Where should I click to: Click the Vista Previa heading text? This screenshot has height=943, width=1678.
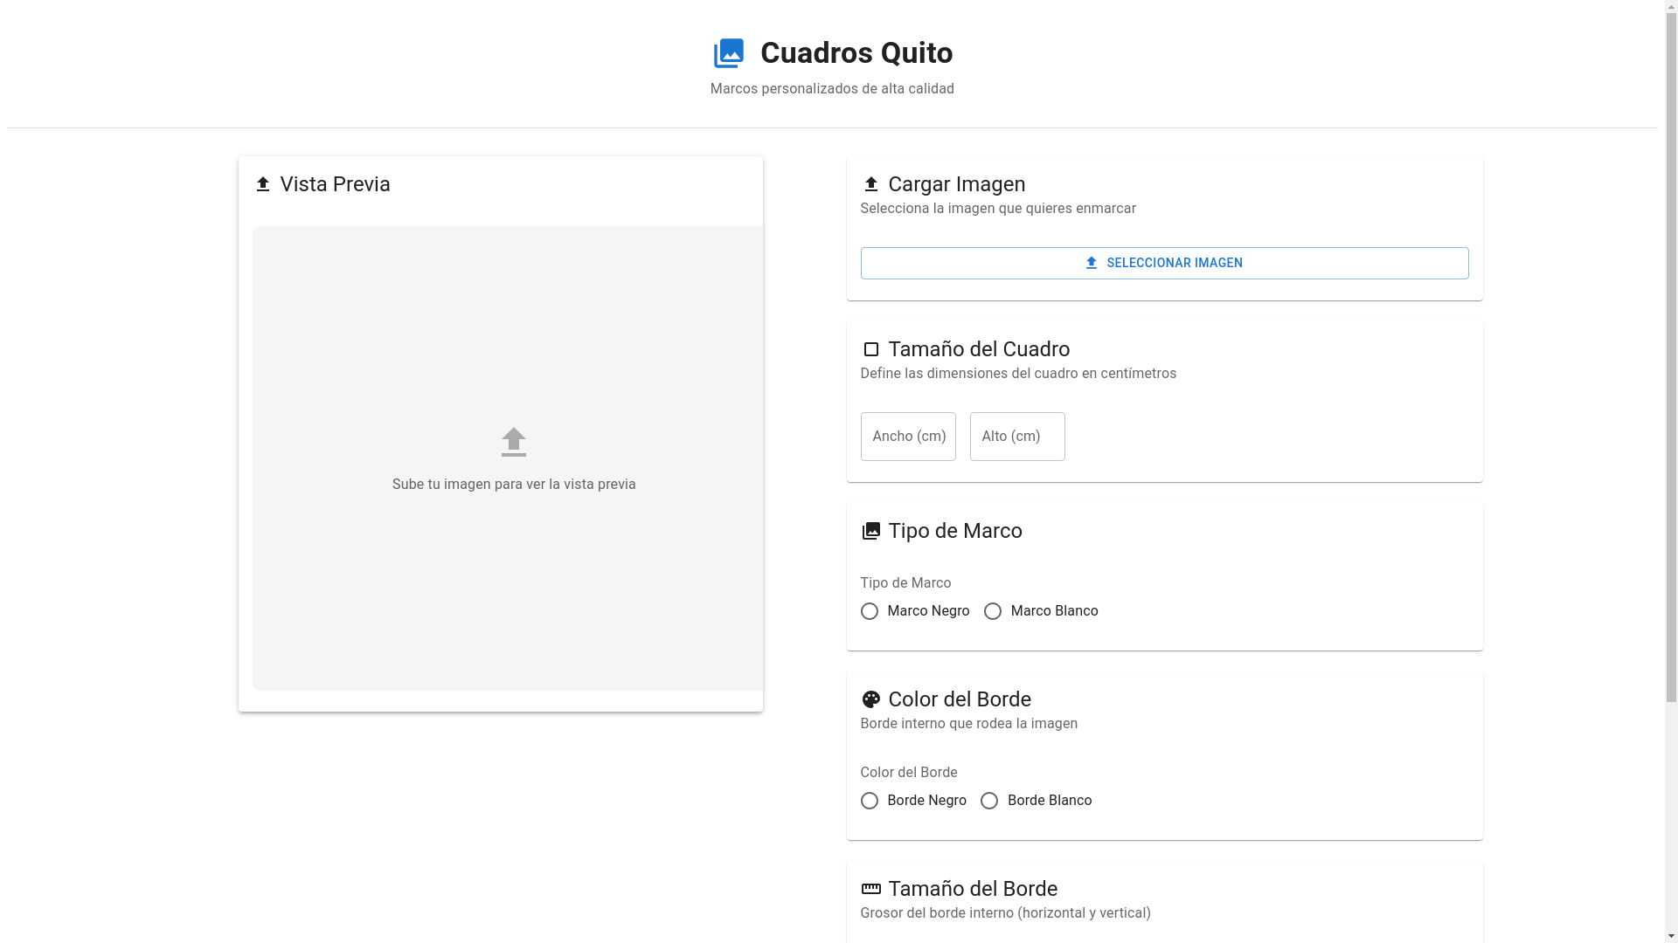tap(335, 184)
